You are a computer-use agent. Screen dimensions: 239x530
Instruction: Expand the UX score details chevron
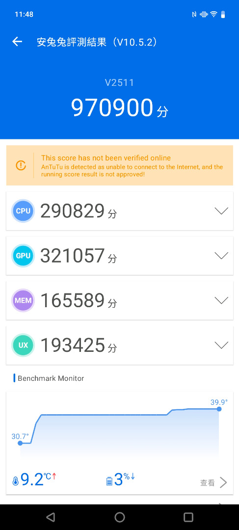pyautogui.click(x=221, y=345)
